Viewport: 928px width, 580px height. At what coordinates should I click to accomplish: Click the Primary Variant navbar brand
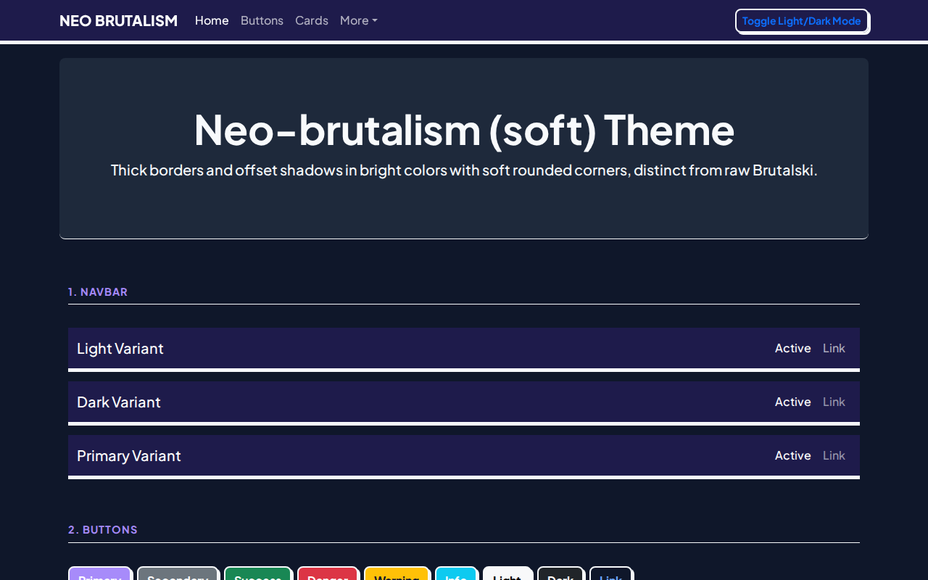click(129, 456)
